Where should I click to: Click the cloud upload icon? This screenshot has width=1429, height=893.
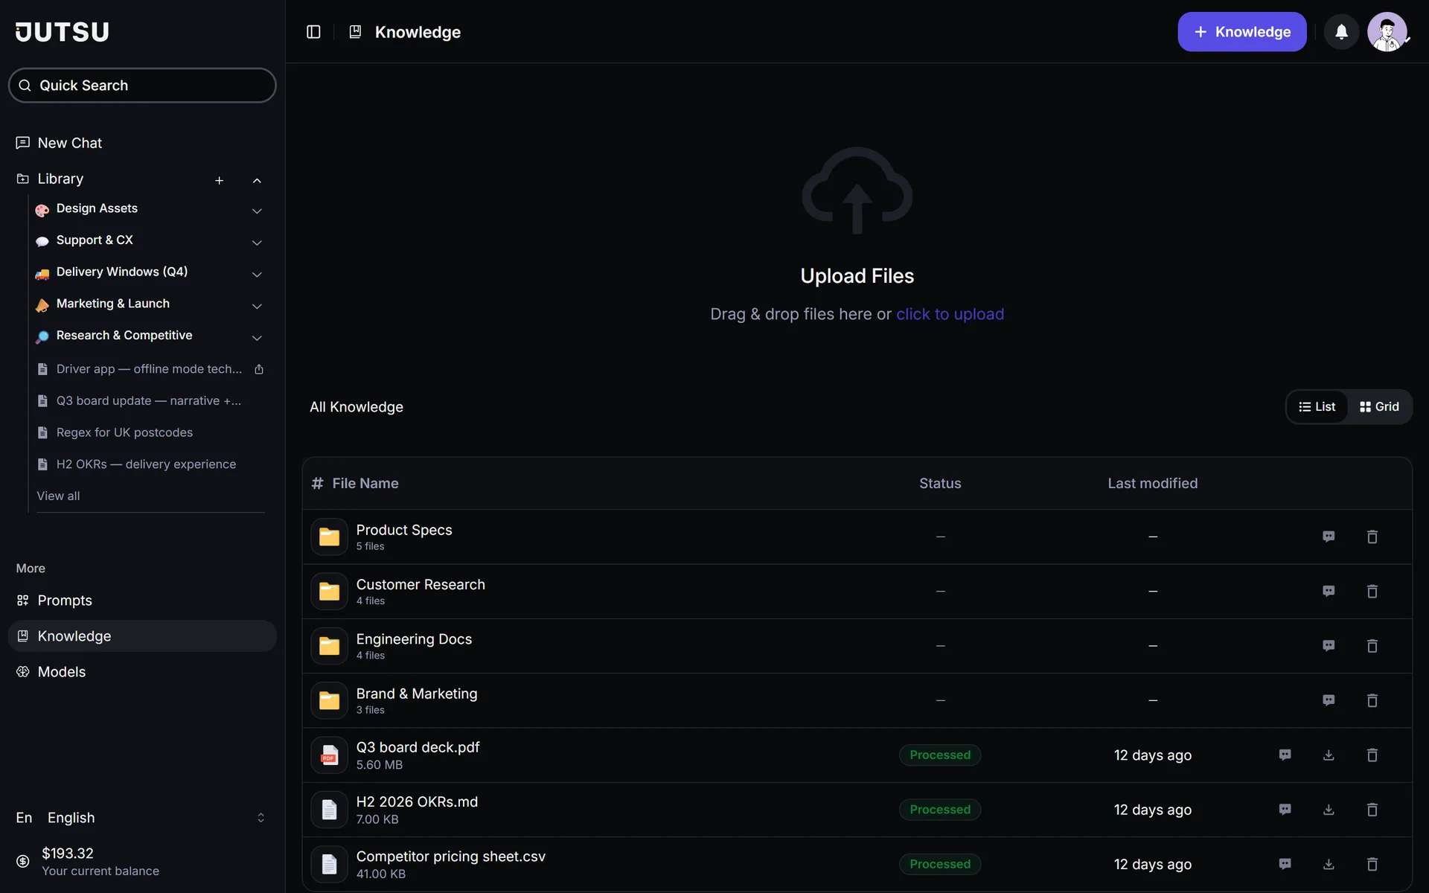click(857, 191)
